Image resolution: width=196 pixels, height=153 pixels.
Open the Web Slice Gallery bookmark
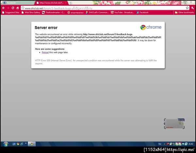[x=31, y=12]
